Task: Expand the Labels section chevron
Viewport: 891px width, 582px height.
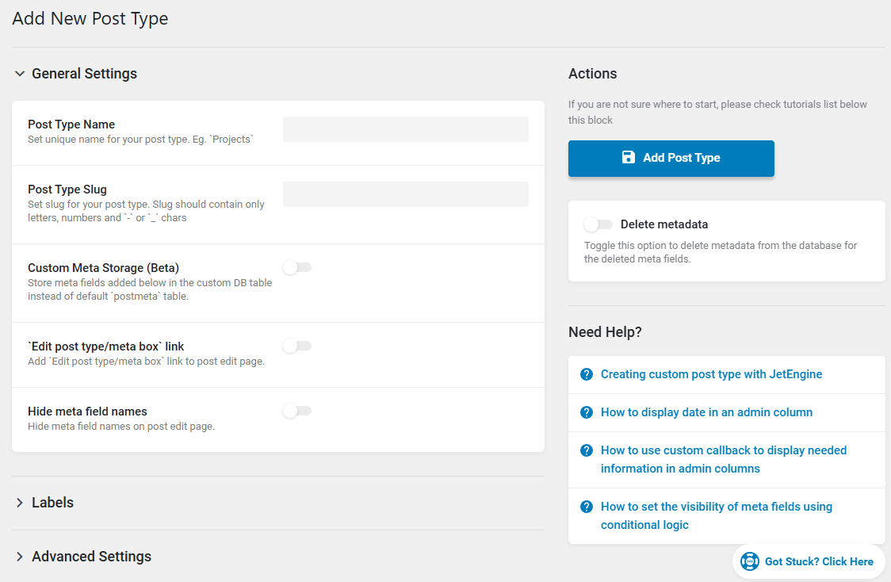Action: [x=20, y=503]
